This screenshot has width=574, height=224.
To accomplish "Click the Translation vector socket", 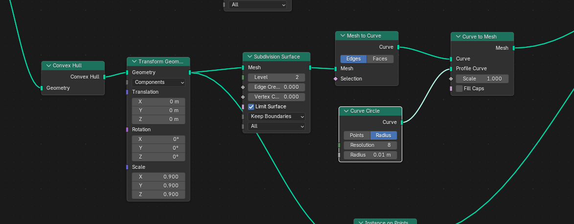I will tap(127, 92).
